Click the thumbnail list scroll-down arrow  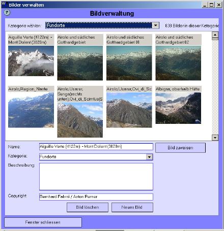tap(215, 138)
